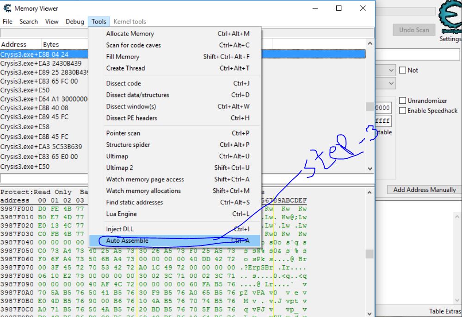Launch Pointer scan

[x=175, y=133]
